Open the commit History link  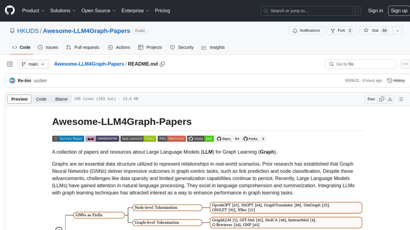(x=396, y=81)
